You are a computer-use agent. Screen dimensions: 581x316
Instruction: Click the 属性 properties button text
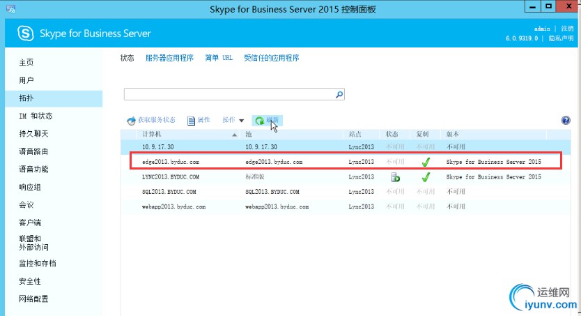click(x=204, y=120)
